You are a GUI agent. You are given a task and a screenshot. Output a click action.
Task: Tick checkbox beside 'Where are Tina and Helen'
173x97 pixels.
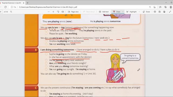coord(46,30)
